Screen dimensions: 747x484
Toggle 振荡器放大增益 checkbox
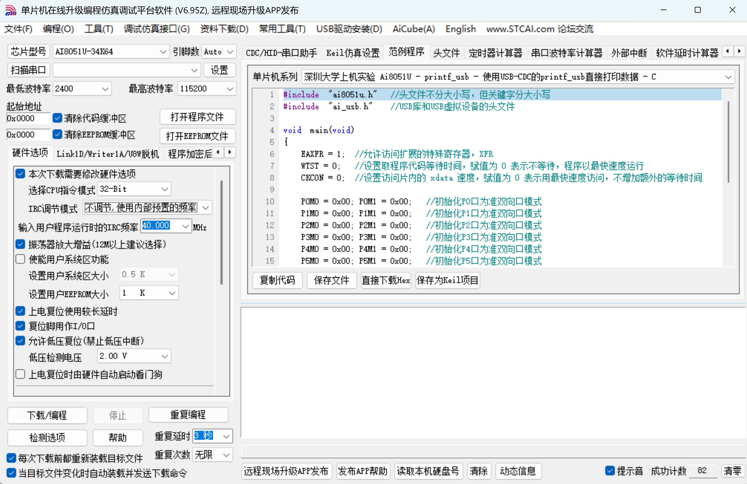[20, 244]
